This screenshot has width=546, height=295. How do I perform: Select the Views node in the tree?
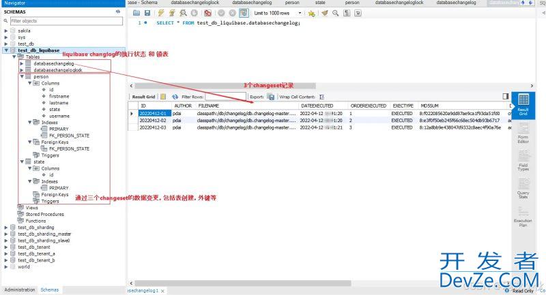31,208
